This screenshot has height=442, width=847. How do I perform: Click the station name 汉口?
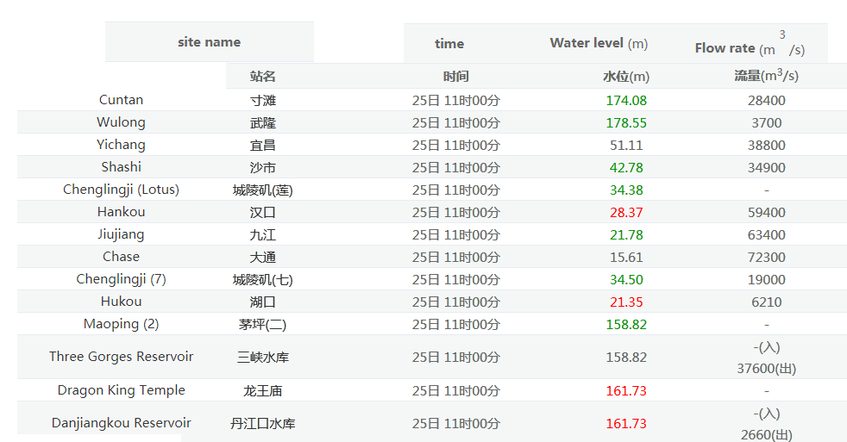click(x=262, y=213)
